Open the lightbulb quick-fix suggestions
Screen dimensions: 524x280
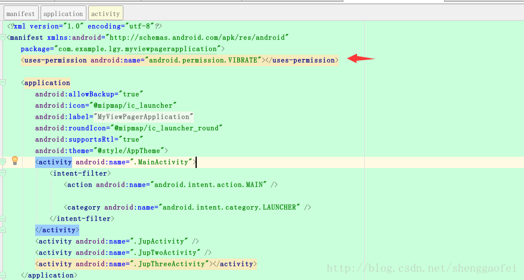click(15, 161)
